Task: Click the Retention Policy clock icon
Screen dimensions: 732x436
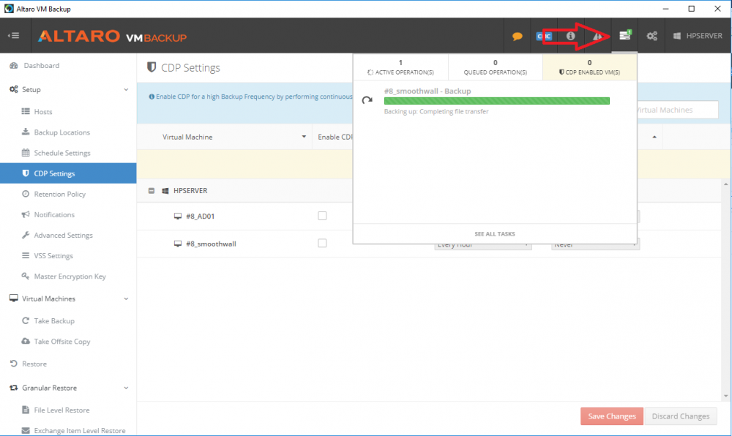Action: pos(26,194)
